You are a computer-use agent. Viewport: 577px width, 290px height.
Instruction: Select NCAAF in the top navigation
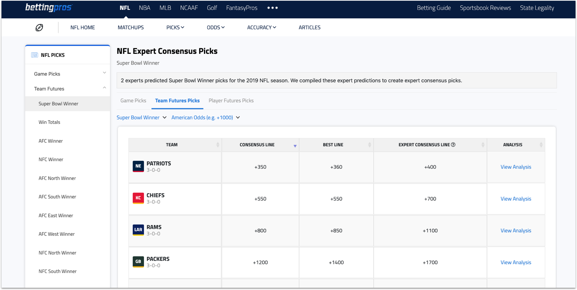pos(189,8)
